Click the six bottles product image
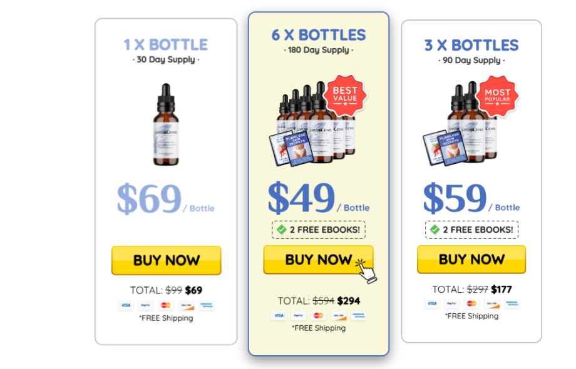576x369 pixels. coord(313,124)
